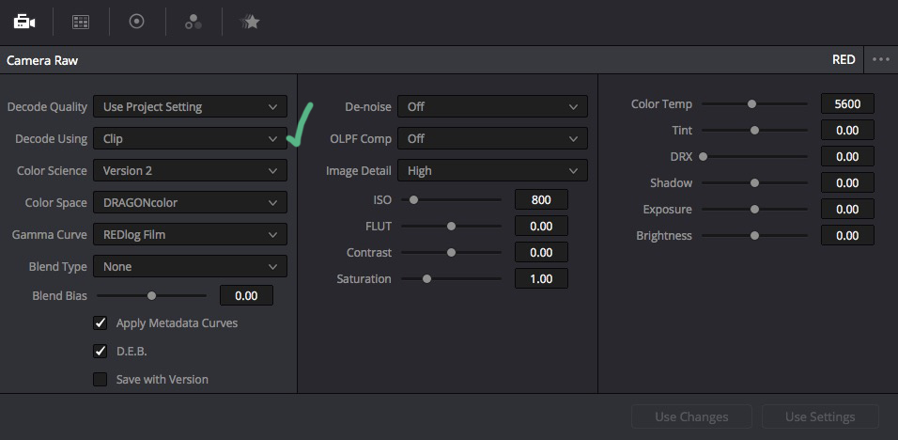Click the Blend Bias value field

click(246, 295)
